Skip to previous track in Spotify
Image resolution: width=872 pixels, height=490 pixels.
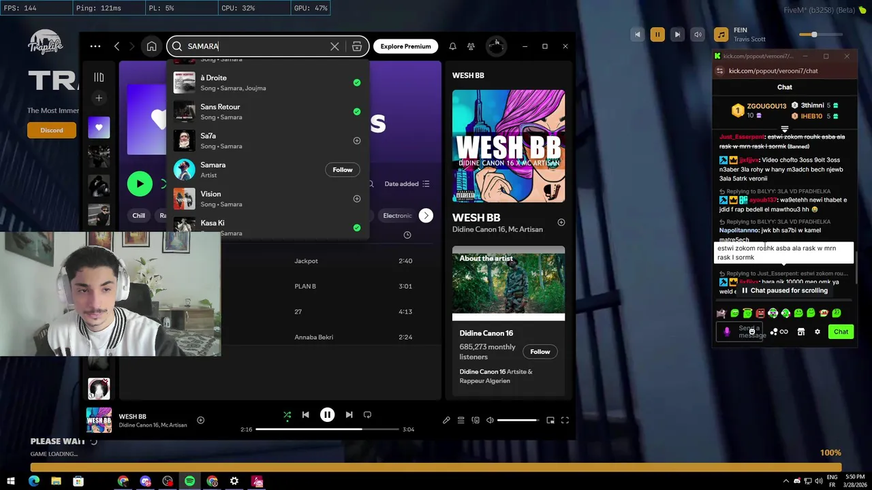(305, 415)
